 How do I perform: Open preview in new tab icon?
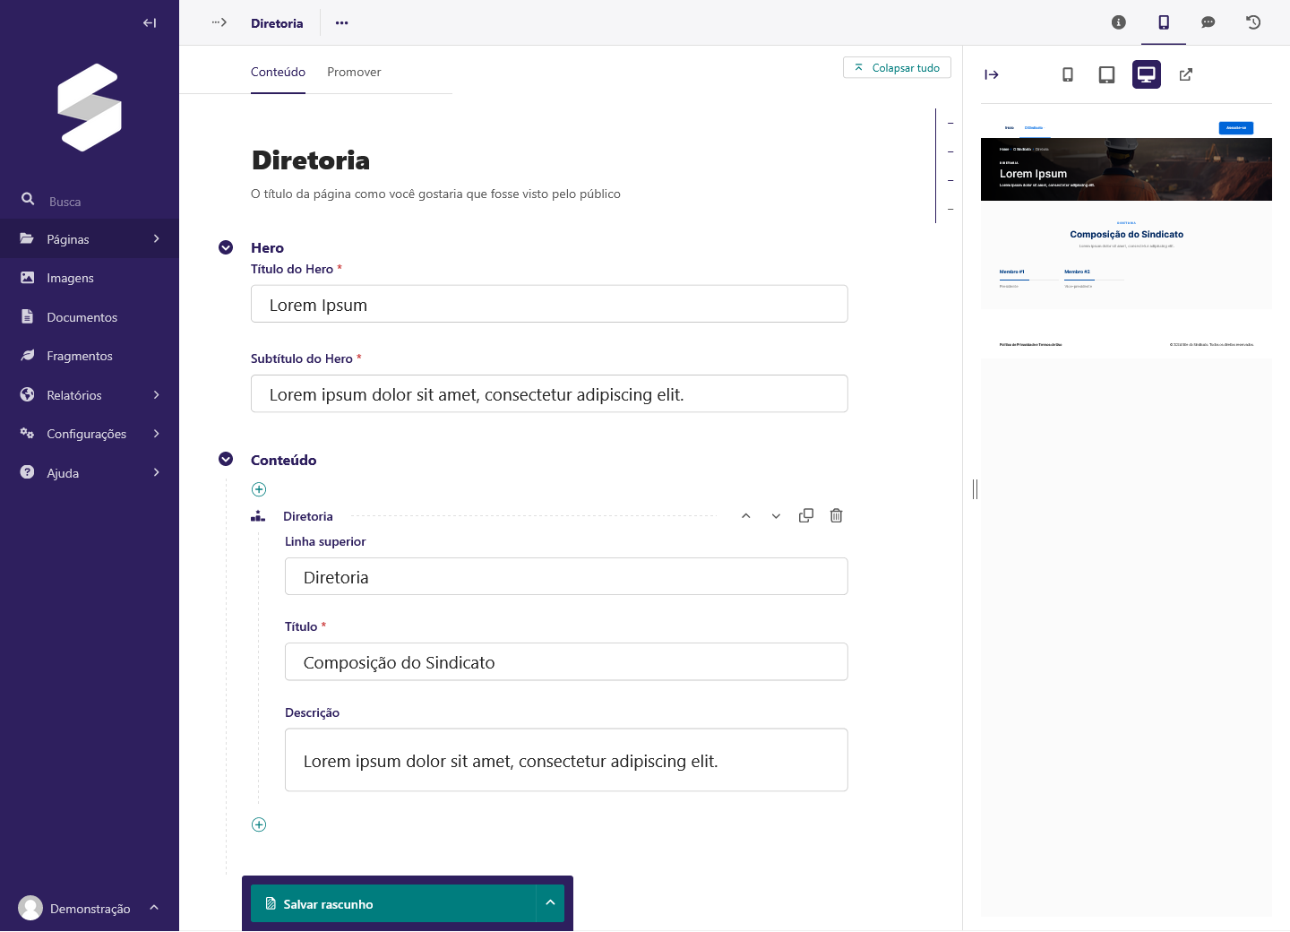click(1185, 74)
